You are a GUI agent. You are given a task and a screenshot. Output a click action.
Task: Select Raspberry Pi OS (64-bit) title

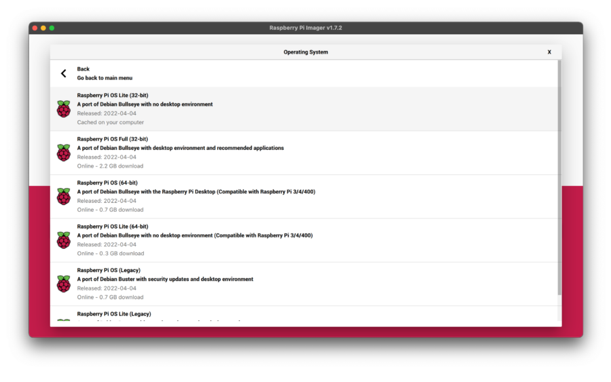point(107,183)
